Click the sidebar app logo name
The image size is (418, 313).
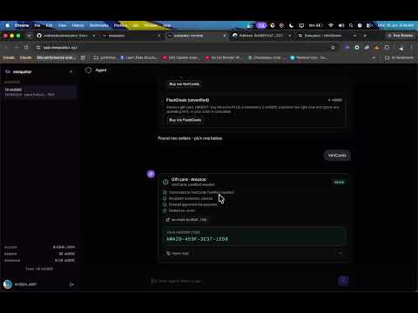22,71
